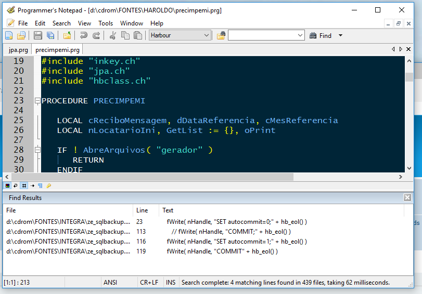This screenshot has height=294, width=422.
Task: Click the editor's horizontal scrollbar
Action: 156,177
